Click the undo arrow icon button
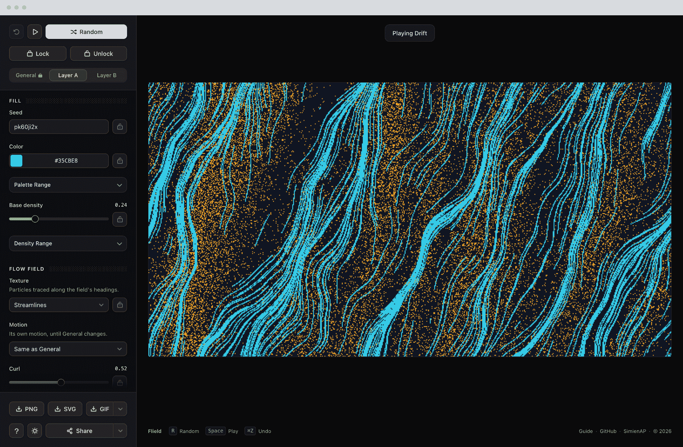 tap(16, 32)
